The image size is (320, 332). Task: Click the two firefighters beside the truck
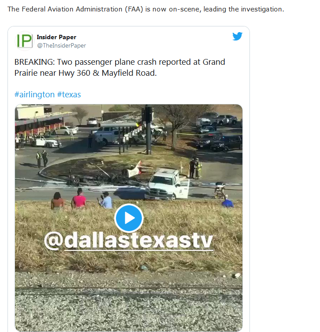point(195,168)
